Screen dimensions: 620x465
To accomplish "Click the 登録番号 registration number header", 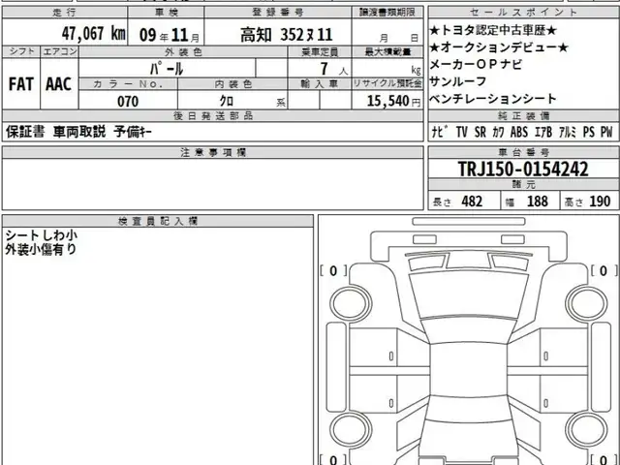I will 278,13.
